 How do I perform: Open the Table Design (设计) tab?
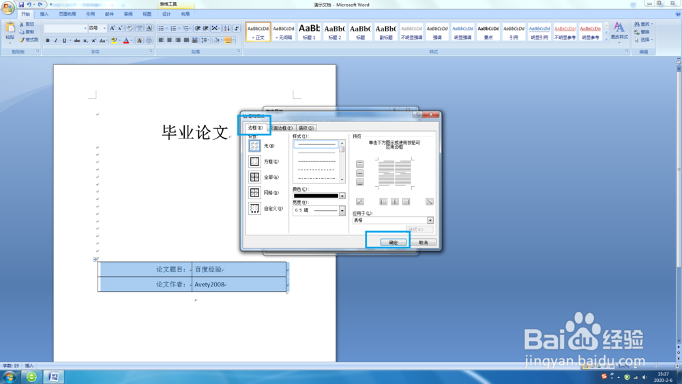[x=166, y=14]
